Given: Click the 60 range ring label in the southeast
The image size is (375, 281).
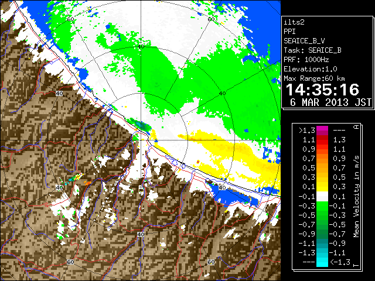Looking at the screenshot, I should coord(211,262).
